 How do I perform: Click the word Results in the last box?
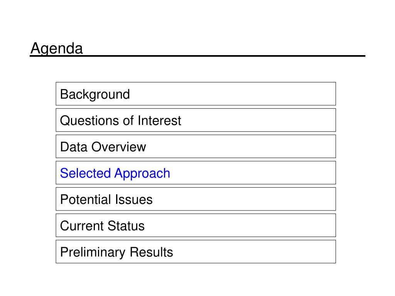(x=151, y=252)
